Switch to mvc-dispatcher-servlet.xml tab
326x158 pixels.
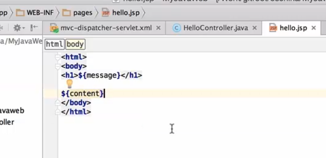pos(106,28)
